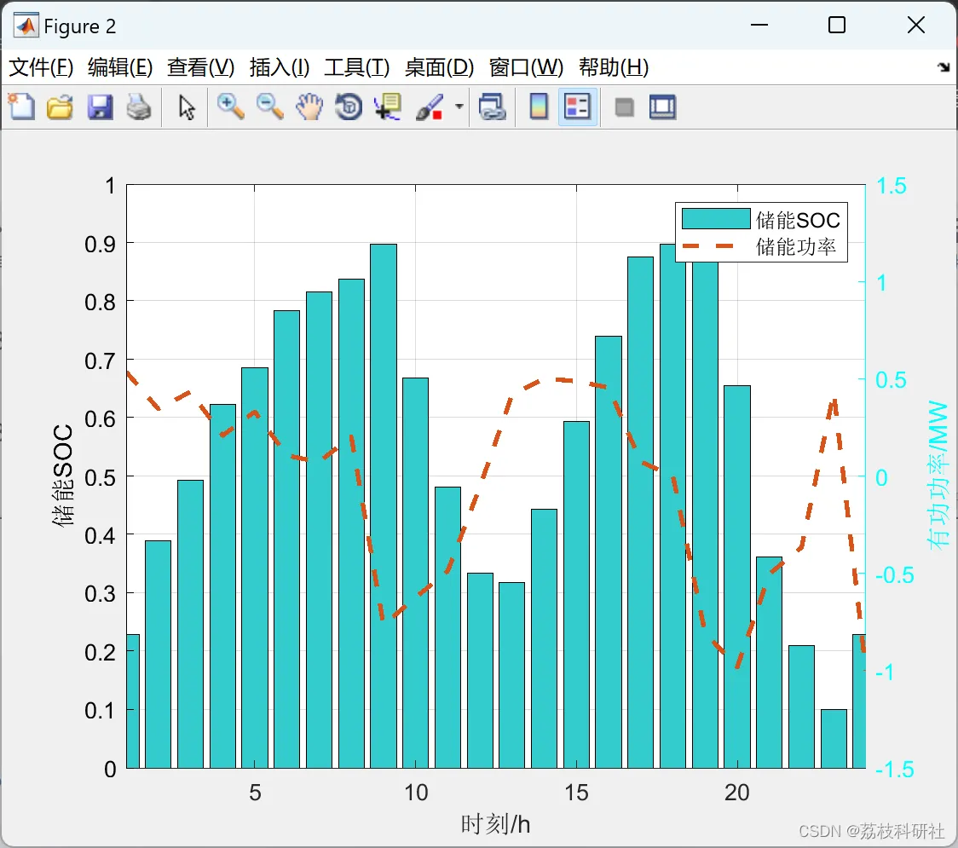The image size is (958, 848).
Task: Click the 储能SOC legend color swatch
Action: [716, 219]
